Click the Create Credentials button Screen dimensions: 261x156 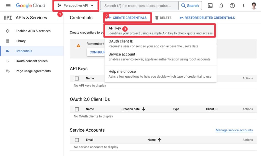[x=127, y=18]
